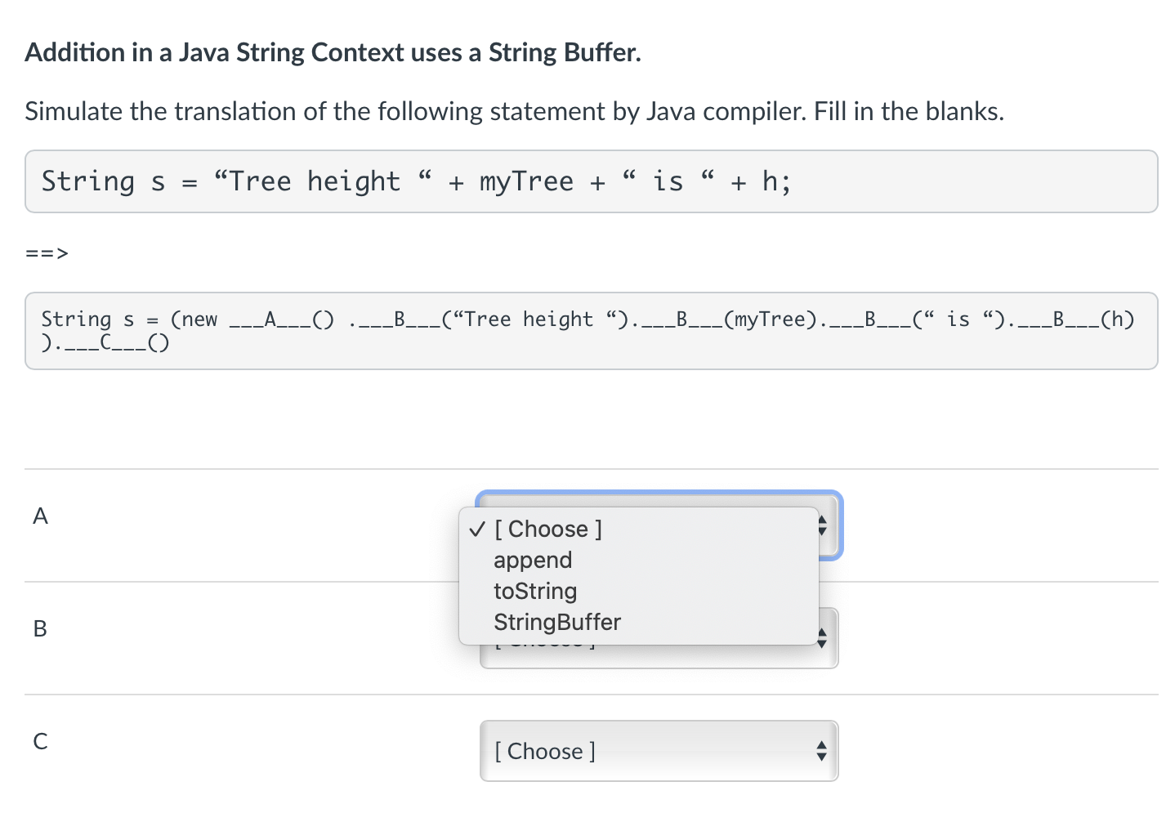Pick "StringBuffer" from the dropdown menu
The height and width of the screenshot is (822, 1175).
click(557, 623)
